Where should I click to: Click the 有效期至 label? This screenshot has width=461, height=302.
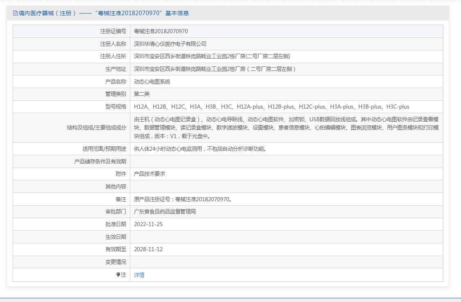point(116,249)
